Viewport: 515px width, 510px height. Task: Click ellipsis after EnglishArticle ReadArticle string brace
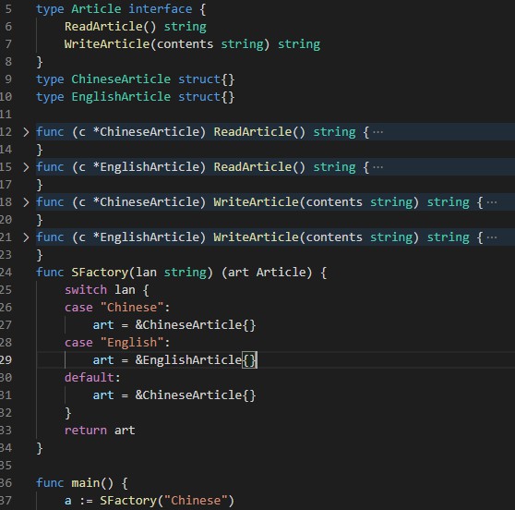[x=378, y=168]
